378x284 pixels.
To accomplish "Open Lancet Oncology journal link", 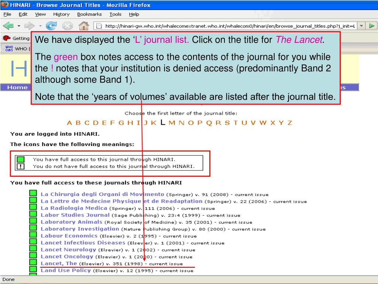I will 67,257.
